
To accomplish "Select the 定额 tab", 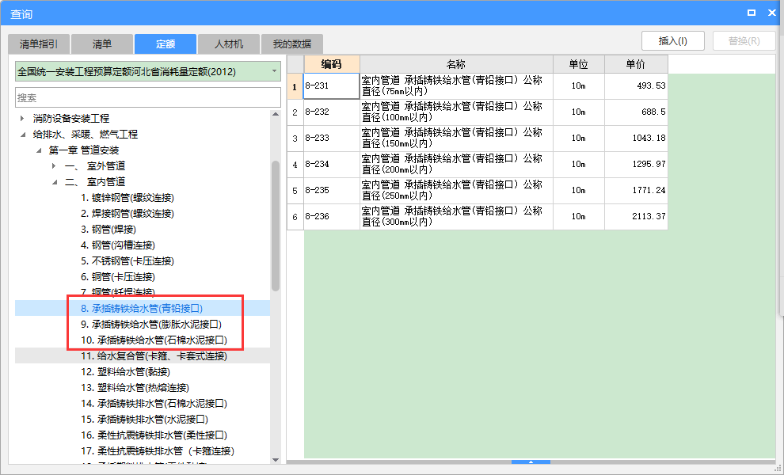I will [x=165, y=44].
